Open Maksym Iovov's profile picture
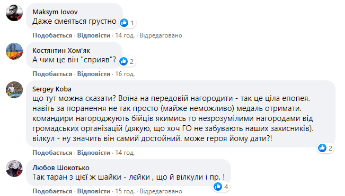345x196 pixels. (x=14, y=13)
